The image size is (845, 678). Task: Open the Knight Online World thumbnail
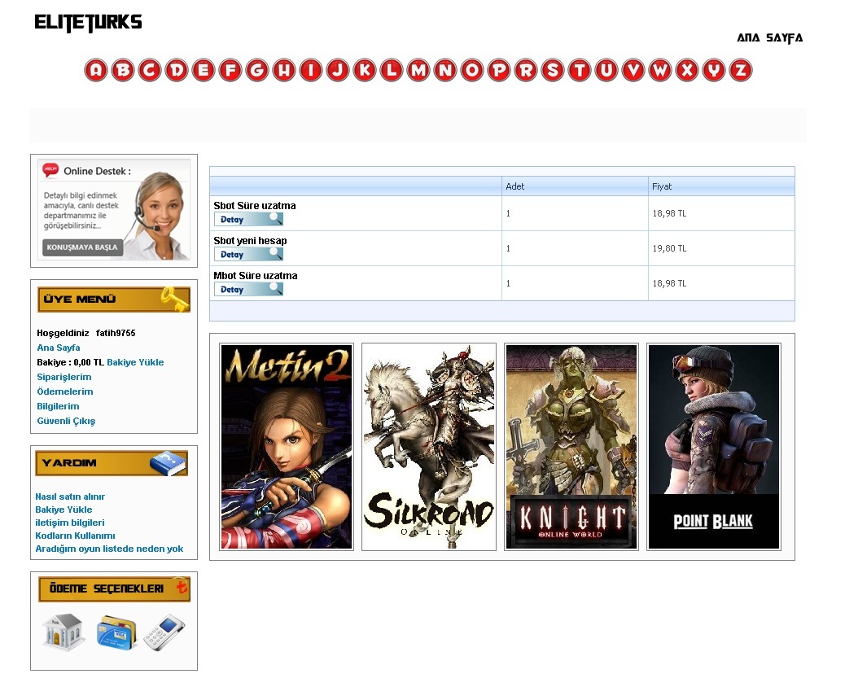coord(571,447)
